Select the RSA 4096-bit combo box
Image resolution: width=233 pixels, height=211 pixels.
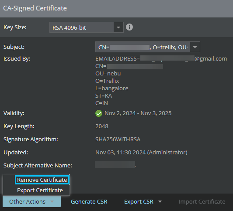pos(86,27)
